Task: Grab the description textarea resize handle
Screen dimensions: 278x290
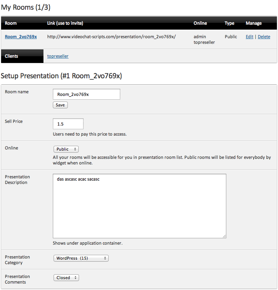Action: coord(224,236)
